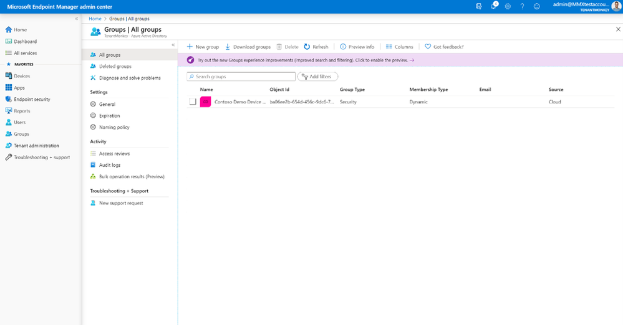Image resolution: width=623 pixels, height=325 pixels.
Task: Open the Columns chooser
Action: coord(399,47)
